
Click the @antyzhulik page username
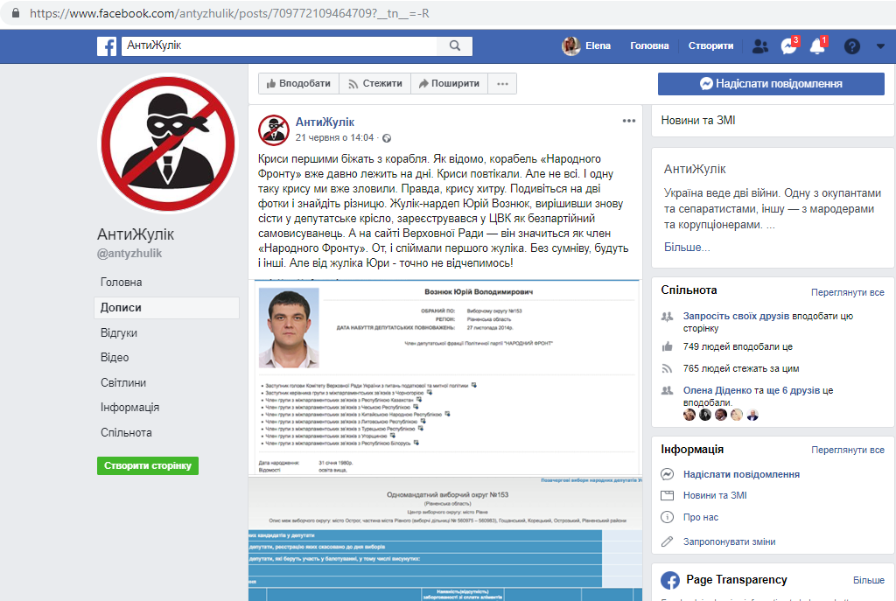click(129, 253)
